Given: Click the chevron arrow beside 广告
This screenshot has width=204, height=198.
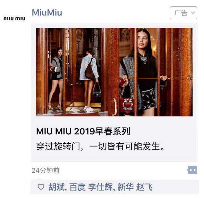Looking at the screenshot, I should (x=193, y=13).
